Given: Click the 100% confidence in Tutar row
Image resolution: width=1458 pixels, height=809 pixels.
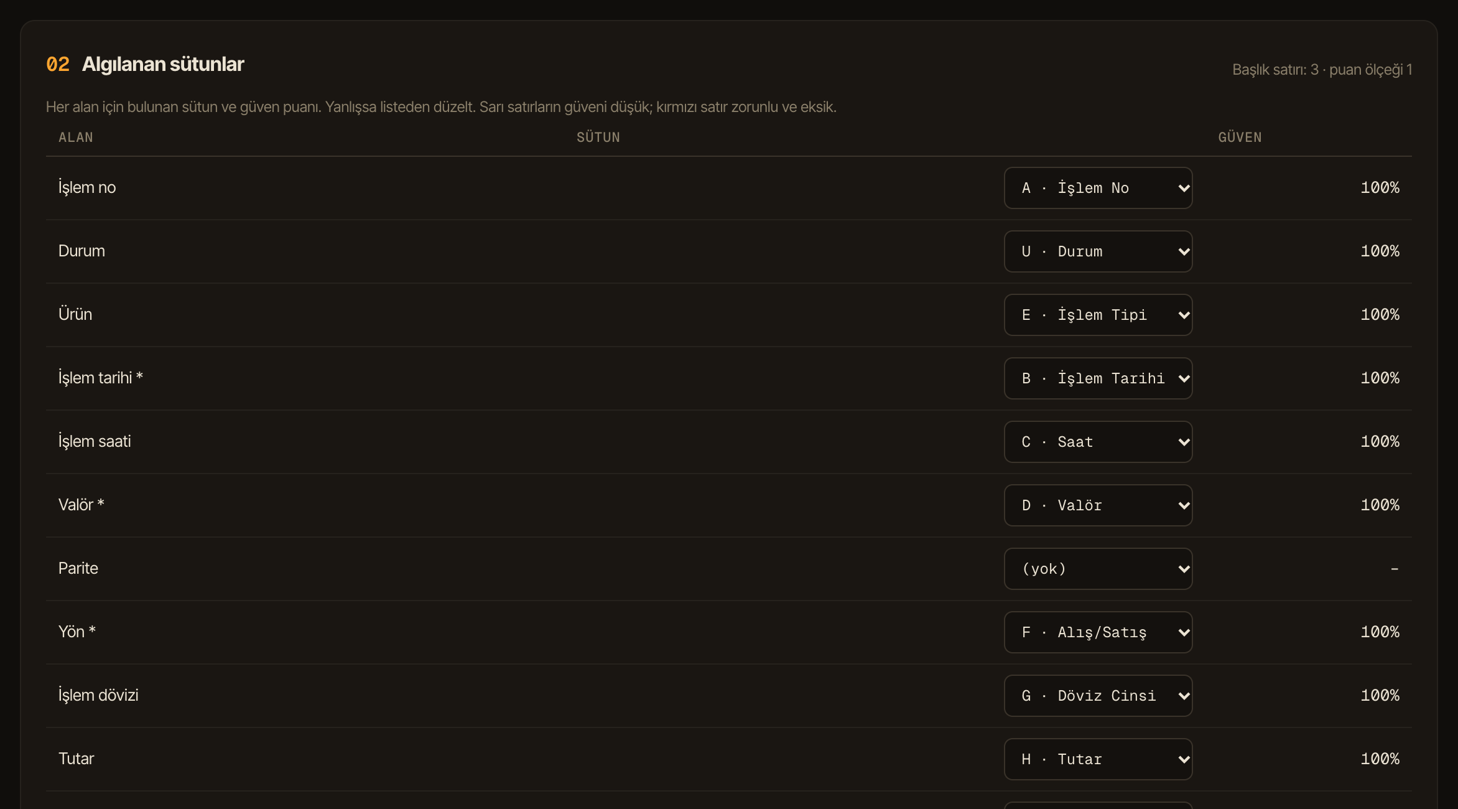Looking at the screenshot, I should [x=1380, y=759].
